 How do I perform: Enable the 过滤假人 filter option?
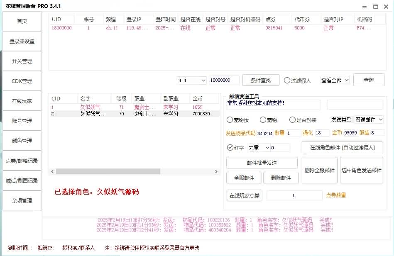coord(287,80)
